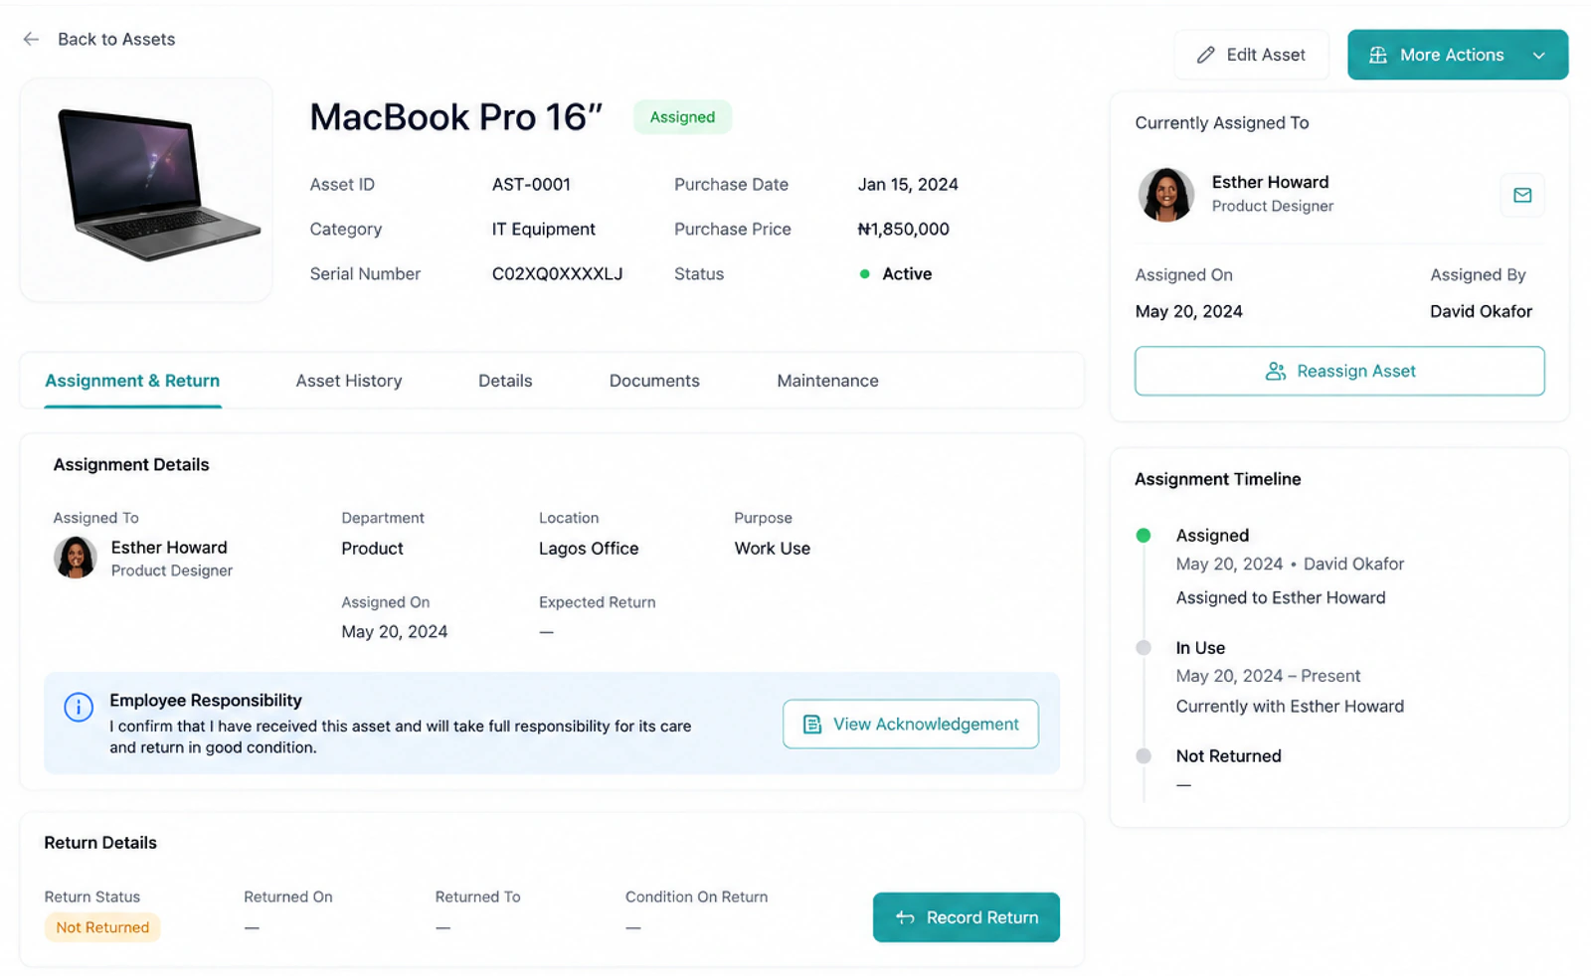The height and width of the screenshot is (976, 1591).
Task: Click the Record Return button
Action: (x=967, y=917)
